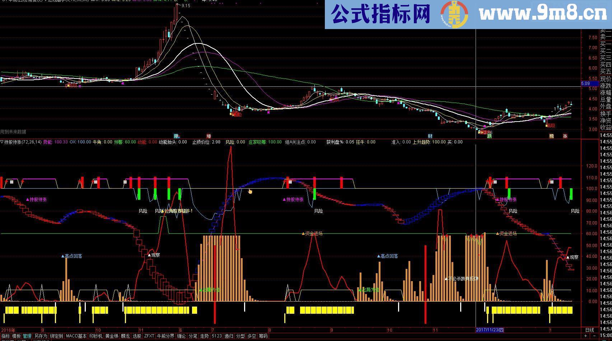This screenshot has height=341, width=612.
Task: Open the MACD基本 indicator shortcut
Action: click(77, 336)
